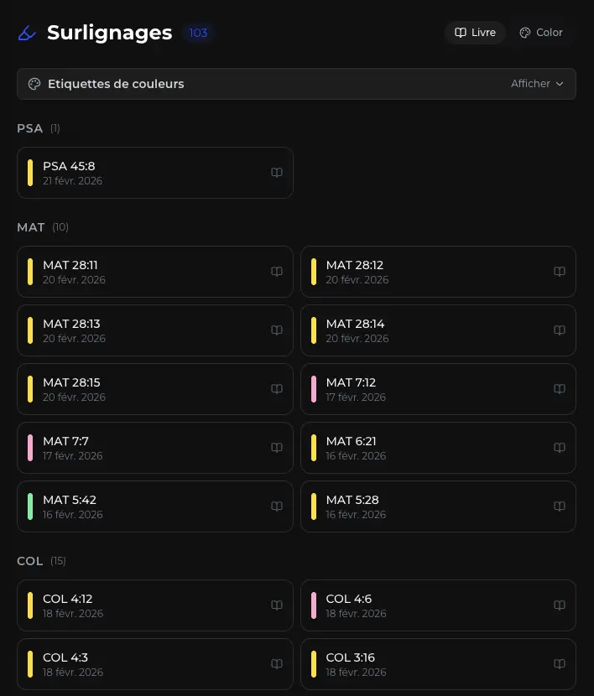Click the highlighter icon beside Surlignages
The image size is (594, 696).
(x=28, y=34)
